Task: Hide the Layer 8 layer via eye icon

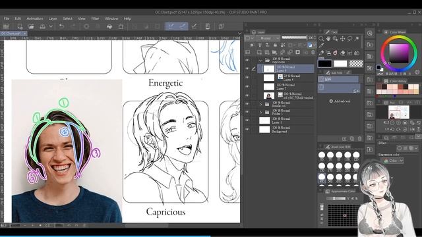Action: 247,68
